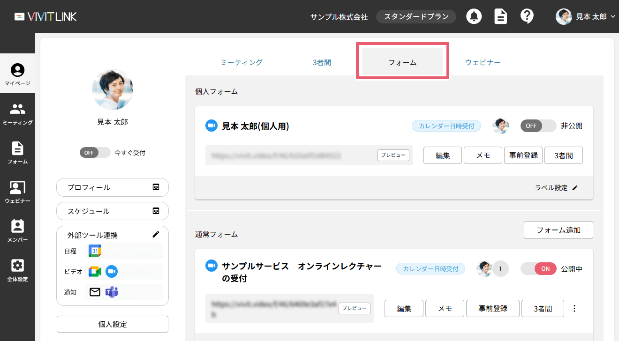Turn off サンプルサービス form 公開中 switch
The image size is (619, 341).
point(538,269)
